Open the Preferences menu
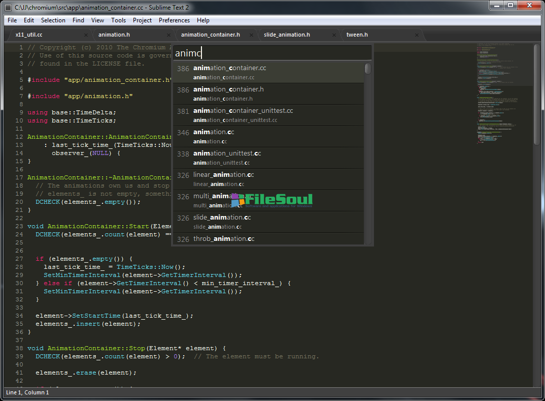The width and height of the screenshot is (545, 401). [x=174, y=20]
